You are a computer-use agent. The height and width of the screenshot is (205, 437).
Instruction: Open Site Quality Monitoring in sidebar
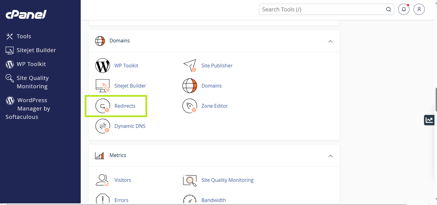(x=32, y=82)
